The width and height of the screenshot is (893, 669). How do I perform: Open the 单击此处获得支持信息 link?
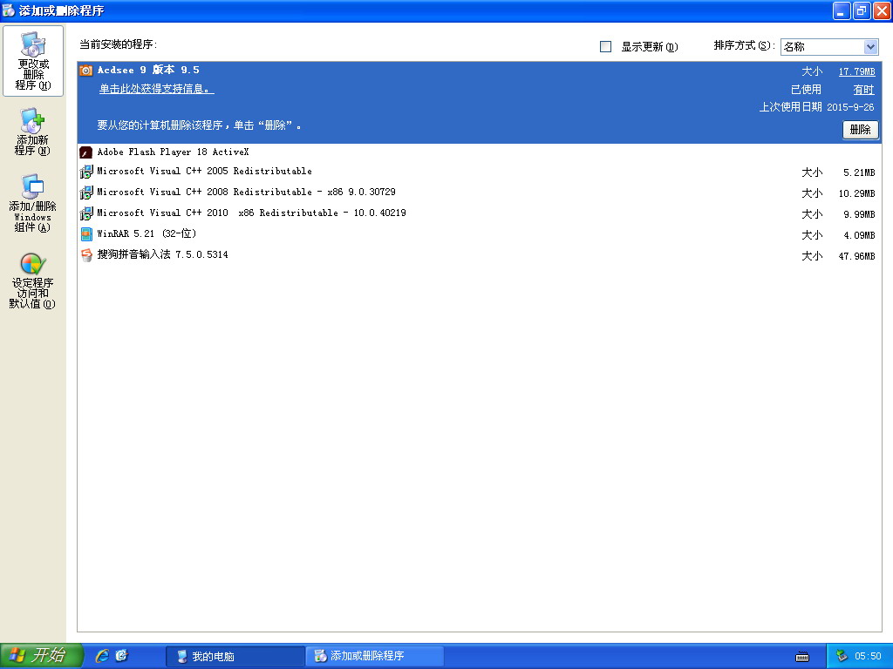point(157,89)
